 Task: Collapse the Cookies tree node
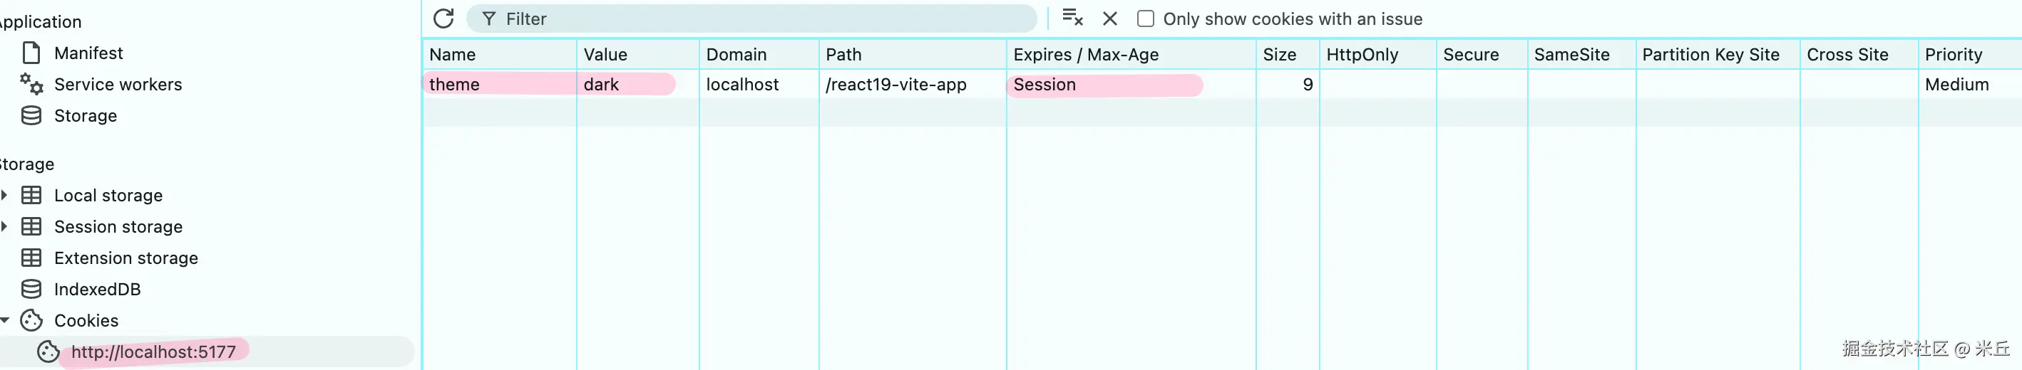coord(5,321)
